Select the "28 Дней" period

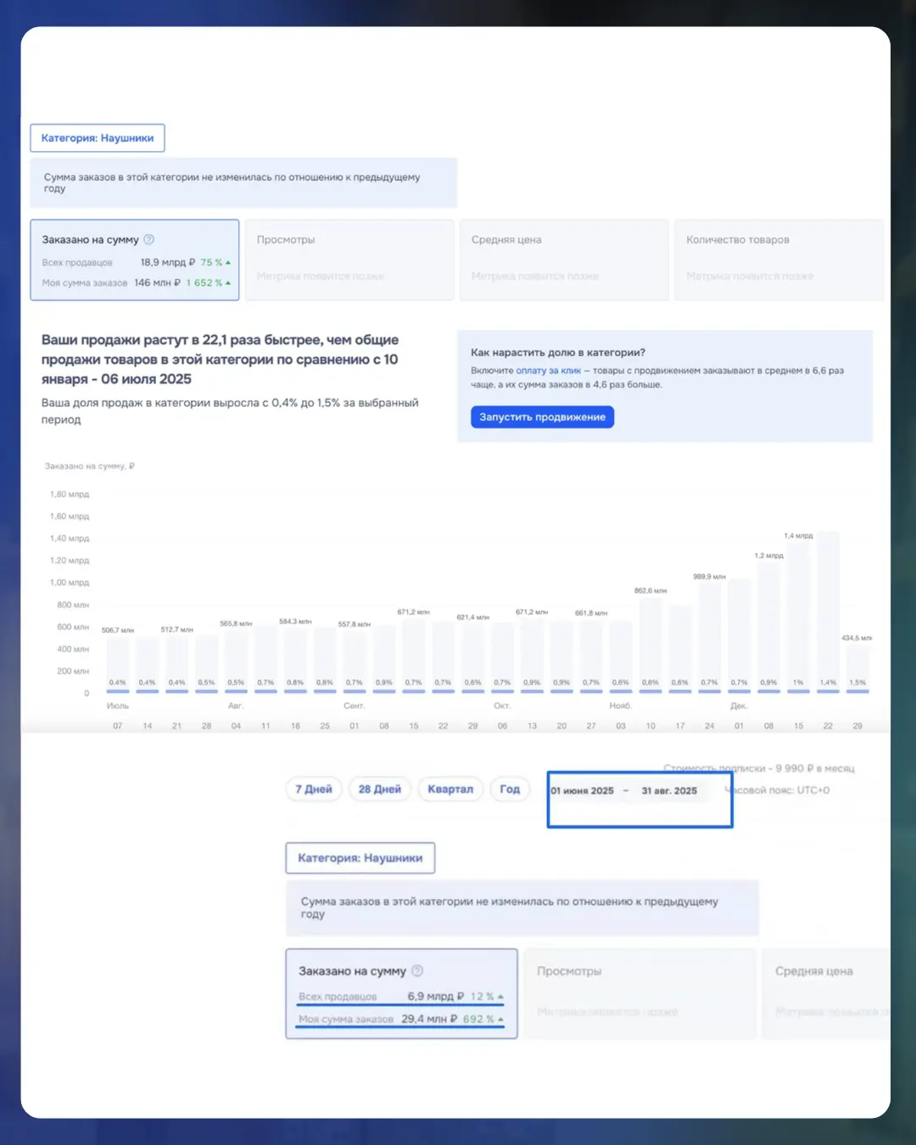coord(379,790)
